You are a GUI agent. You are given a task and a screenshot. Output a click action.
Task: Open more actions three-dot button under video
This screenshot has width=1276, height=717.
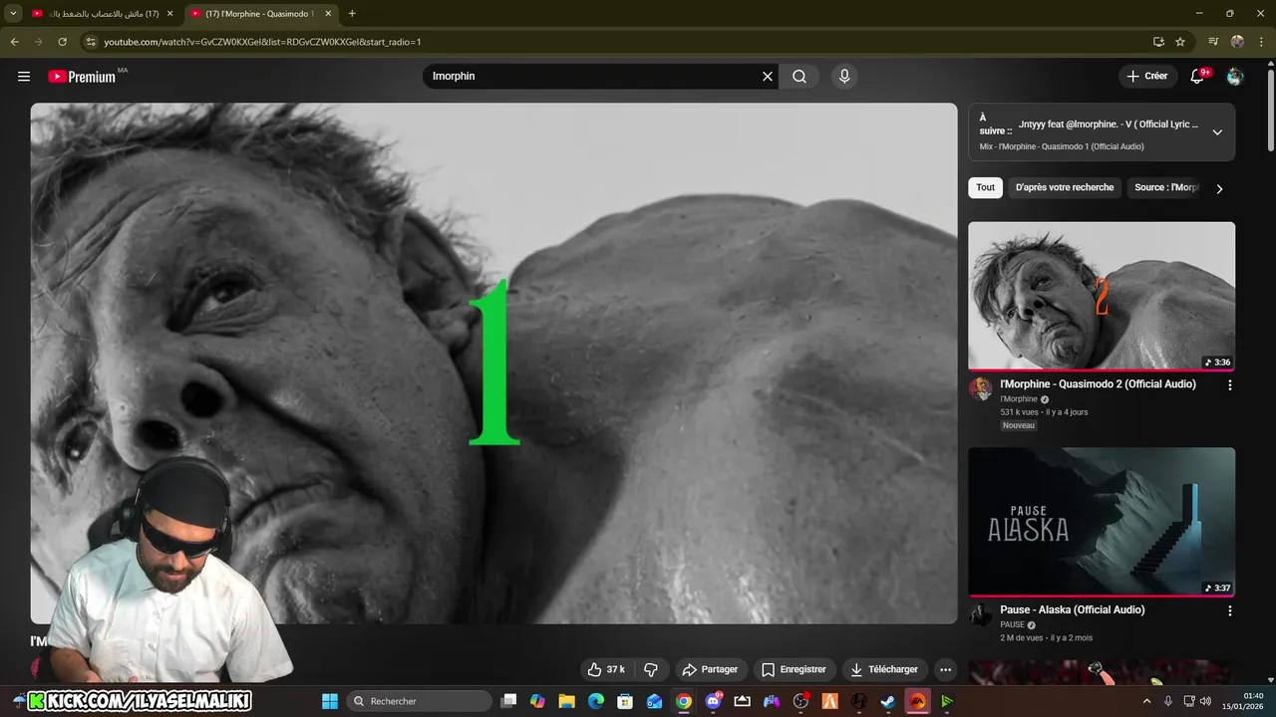click(x=945, y=669)
